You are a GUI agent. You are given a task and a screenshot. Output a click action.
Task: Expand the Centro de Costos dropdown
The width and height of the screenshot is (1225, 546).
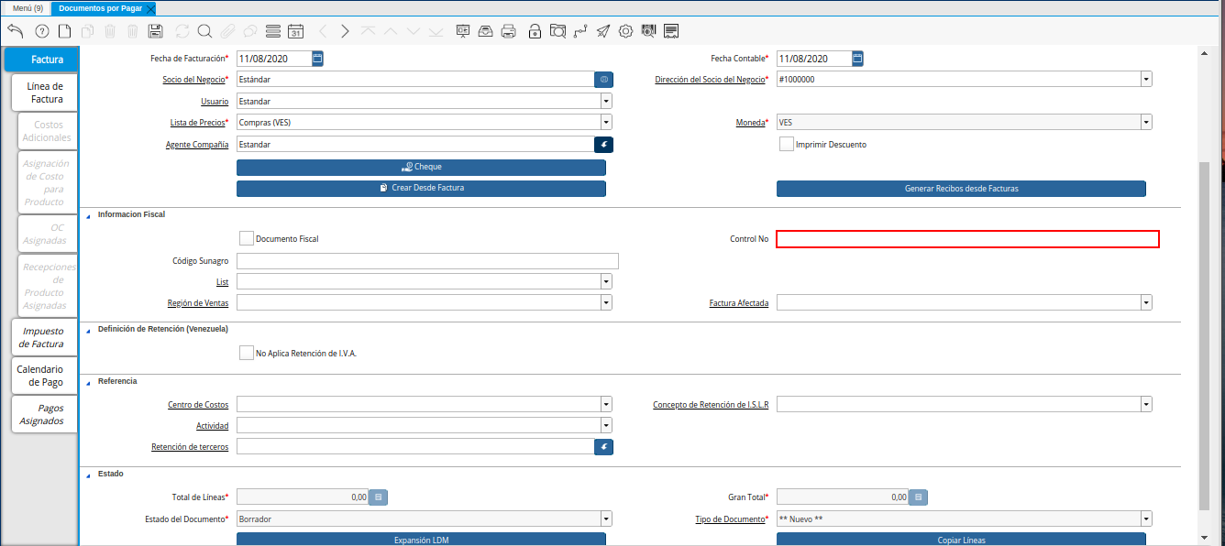click(x=606, y=404)
